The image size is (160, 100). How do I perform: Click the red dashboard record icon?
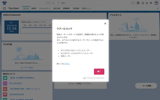click(x=5, y=89)
